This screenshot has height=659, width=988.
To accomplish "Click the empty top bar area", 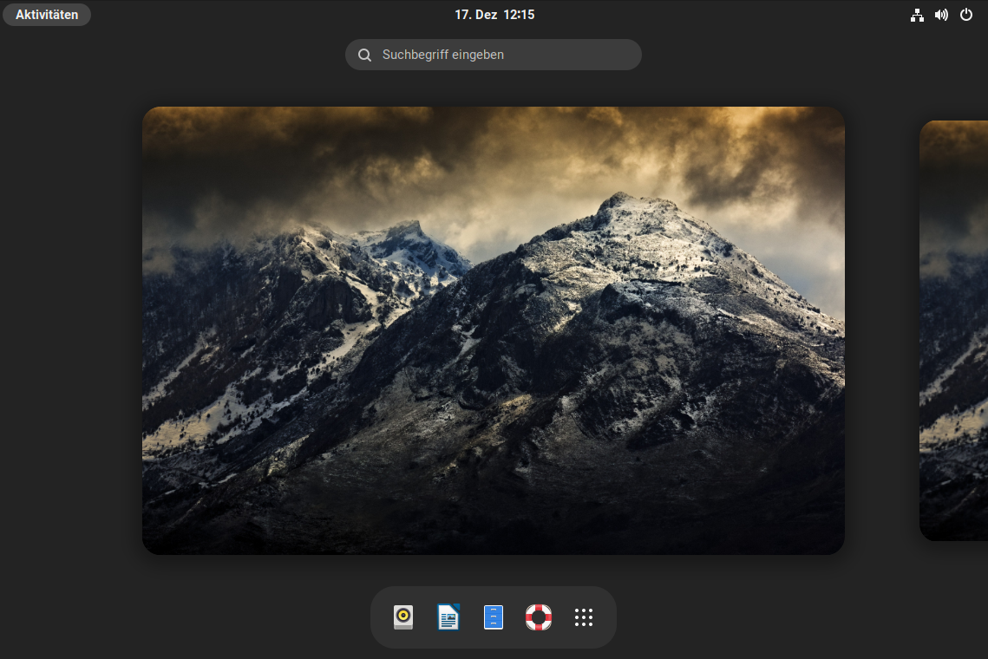I will tap(260, 14).
